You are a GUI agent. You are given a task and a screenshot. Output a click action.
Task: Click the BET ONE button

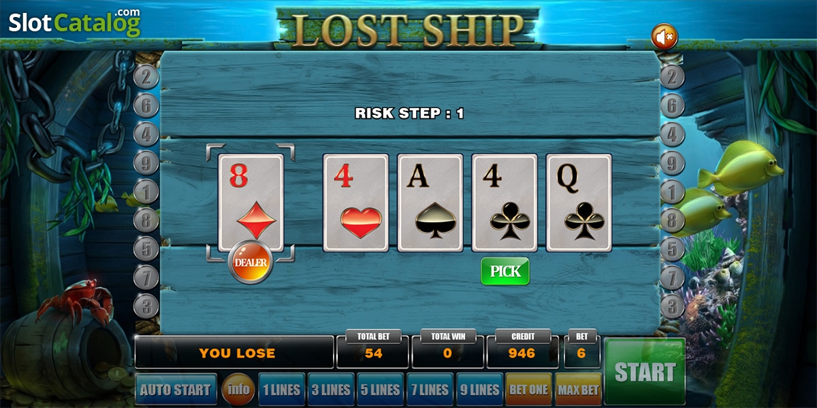point(528,390)
